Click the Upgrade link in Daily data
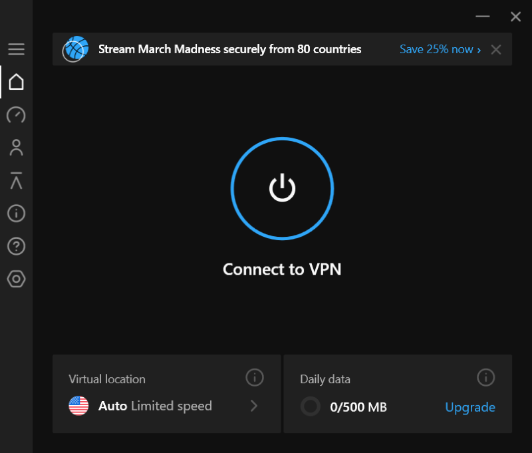 (x=470, y=407)
